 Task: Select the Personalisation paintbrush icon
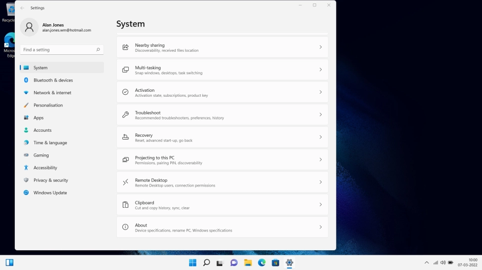26,105
